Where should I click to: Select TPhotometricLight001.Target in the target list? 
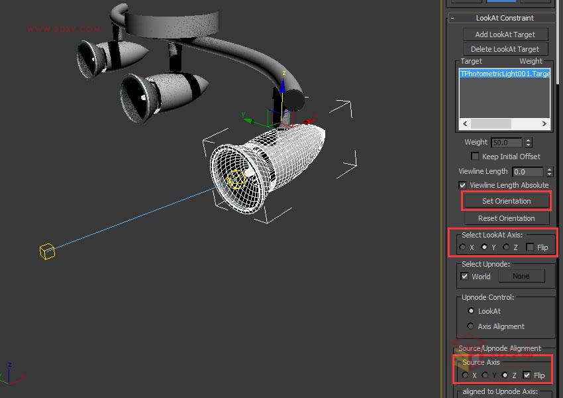503,74
